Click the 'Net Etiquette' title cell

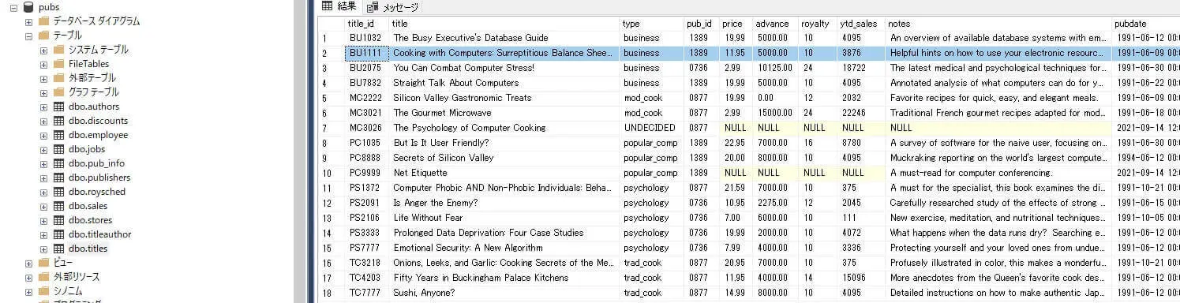point(504,173)
